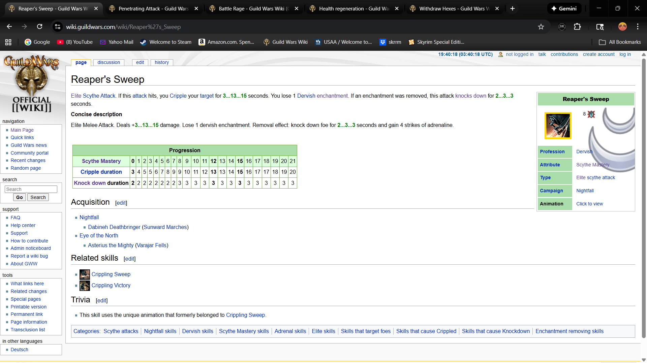This screenshot has height=363, width=647.
Task: Open the Skills that cause Knockdown category
Action: (x=496, y=331)
